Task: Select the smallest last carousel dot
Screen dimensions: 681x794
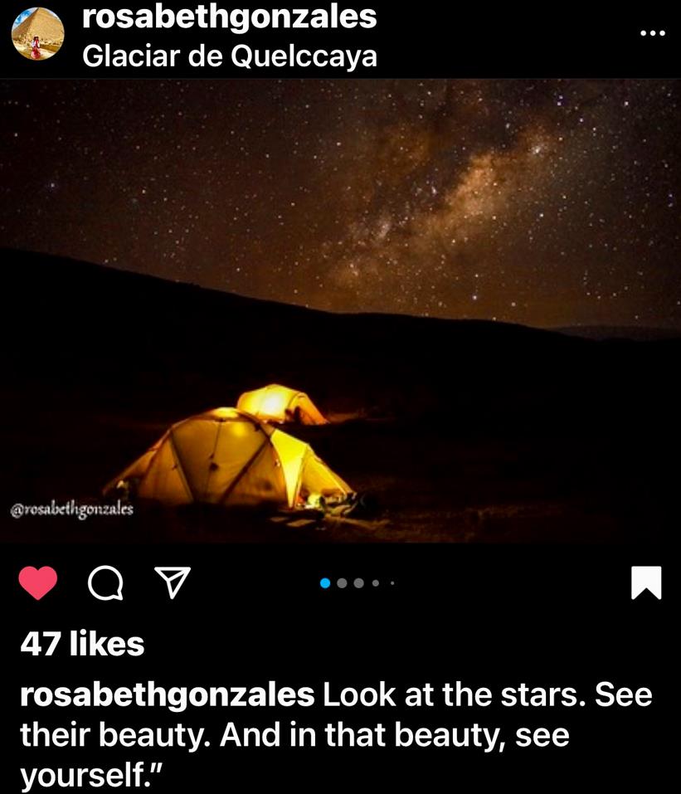Action: point(392,583)
